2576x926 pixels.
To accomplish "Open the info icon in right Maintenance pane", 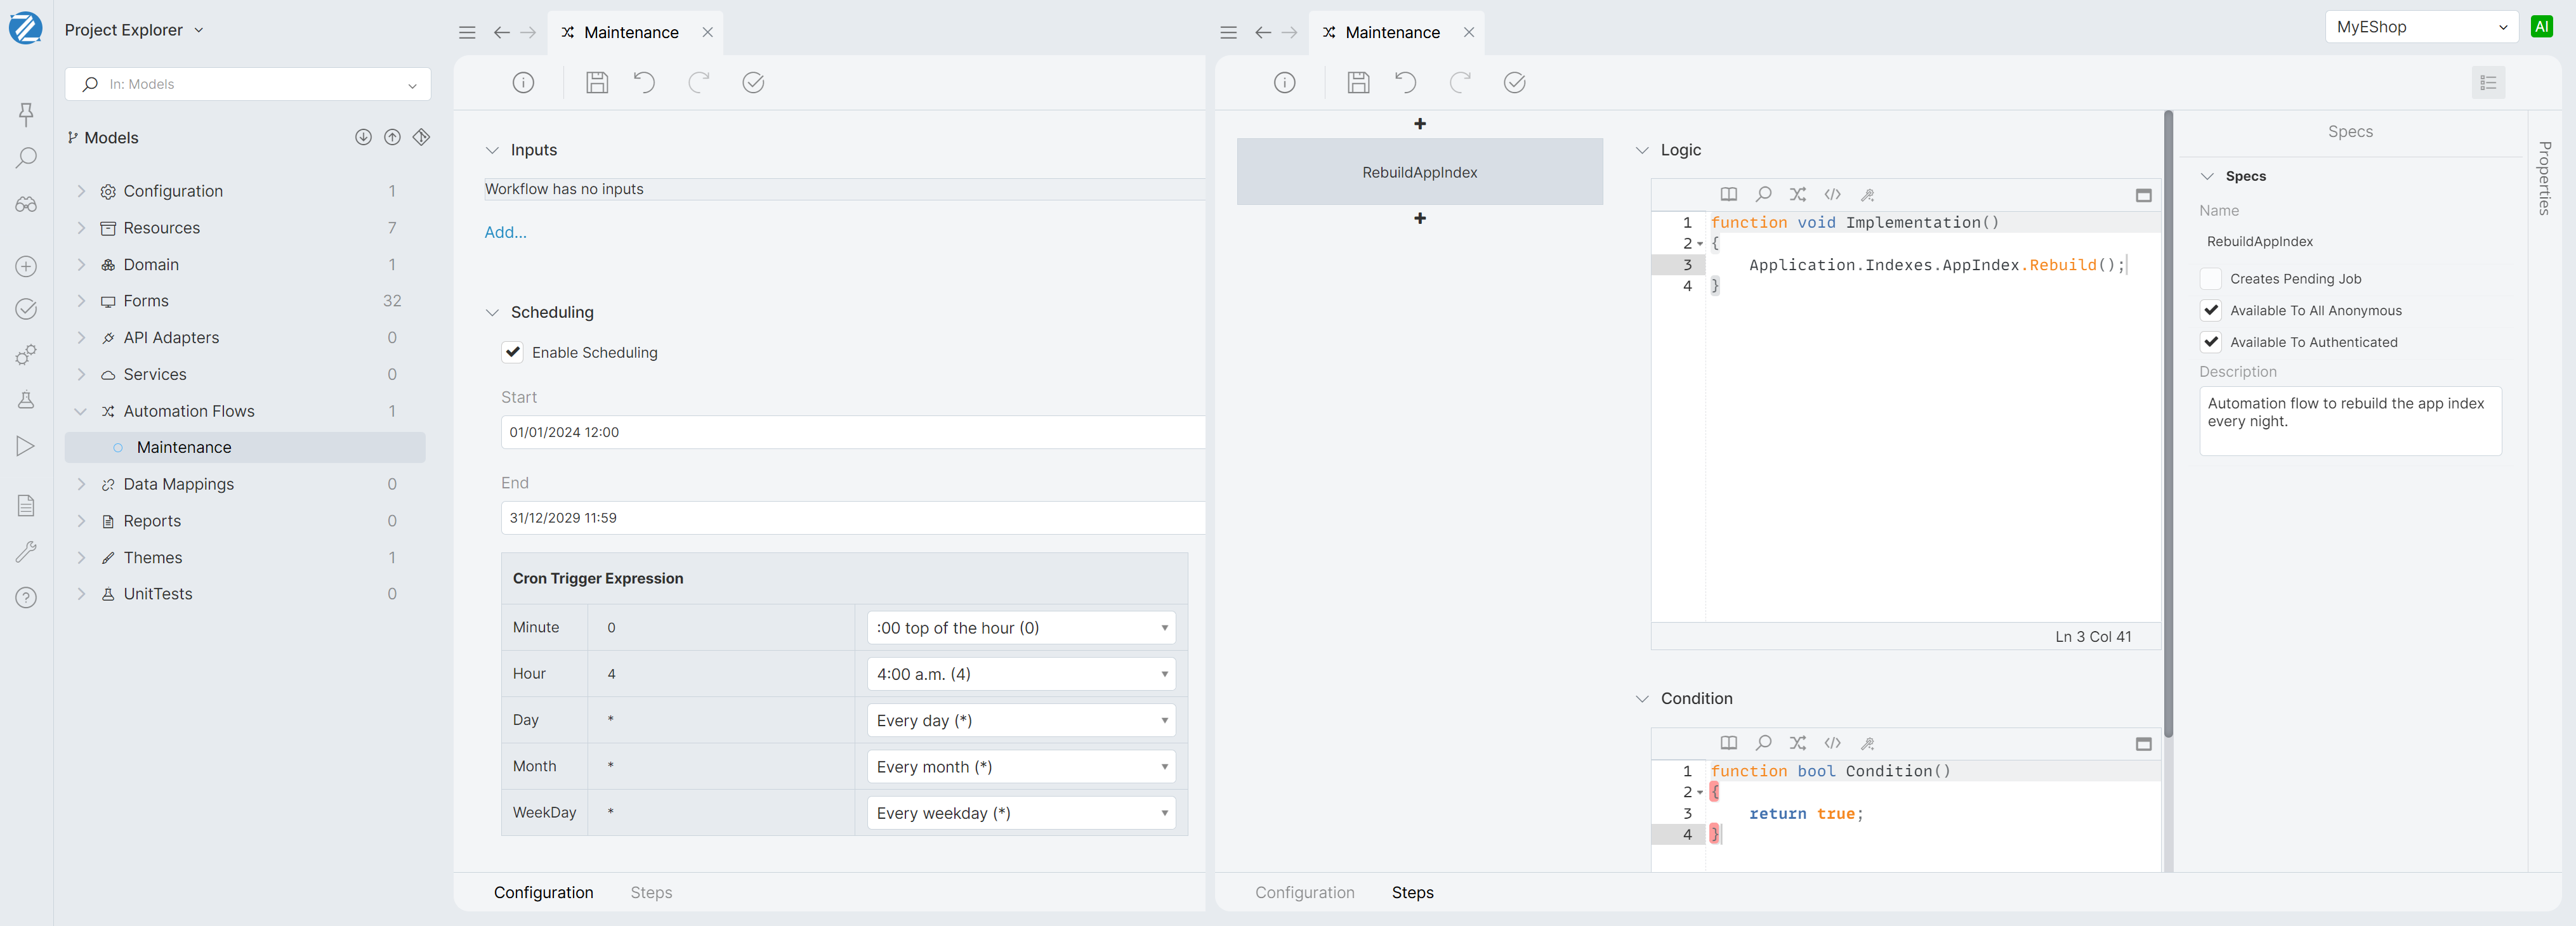I will (x=1284, y=83).
